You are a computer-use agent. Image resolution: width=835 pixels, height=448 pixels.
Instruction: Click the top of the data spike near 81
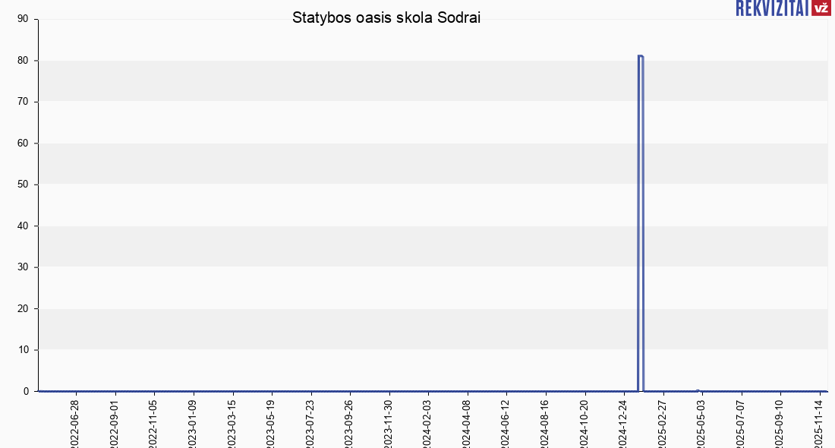pos(641,56)
